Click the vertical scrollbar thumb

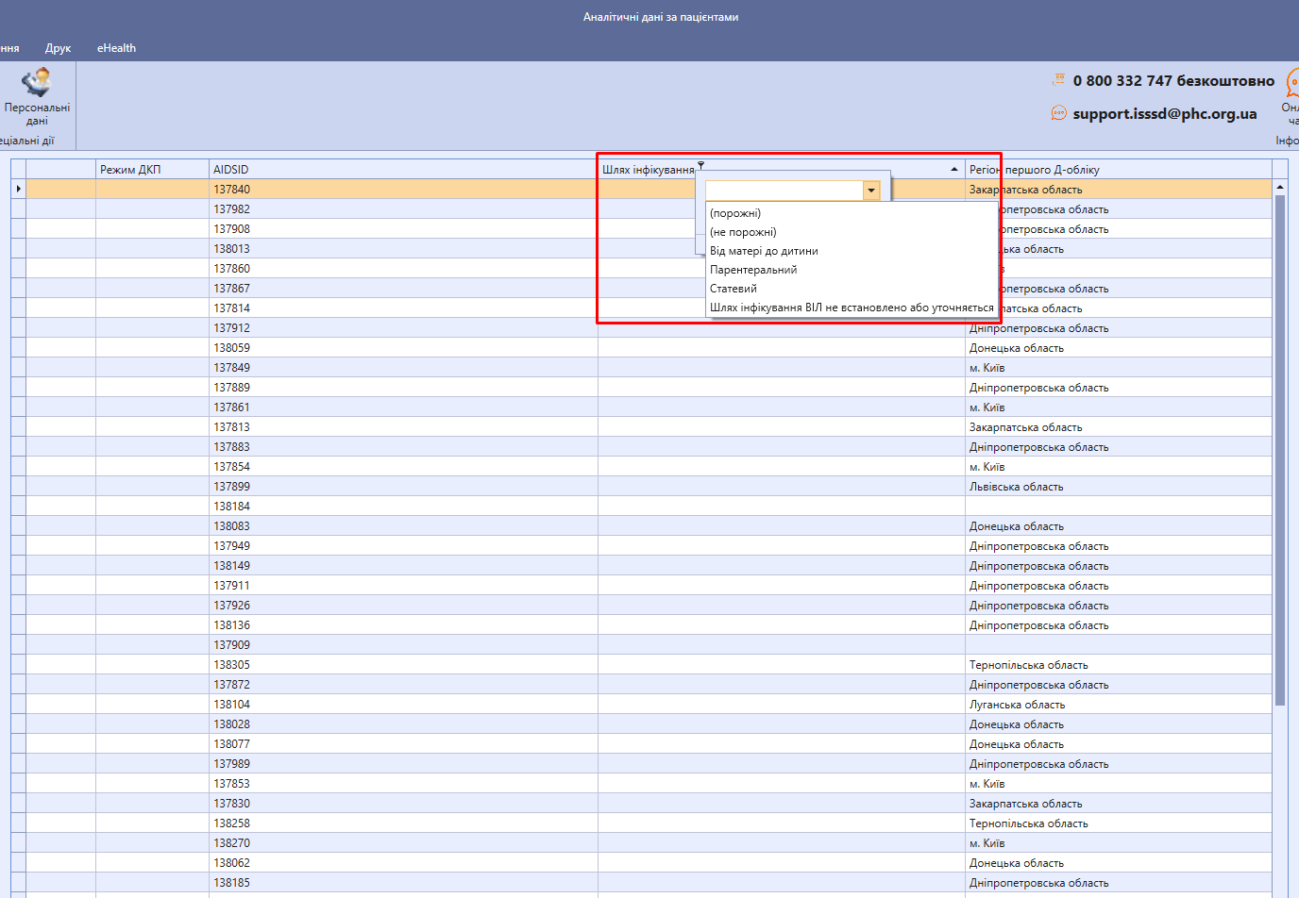[1280, 450]
